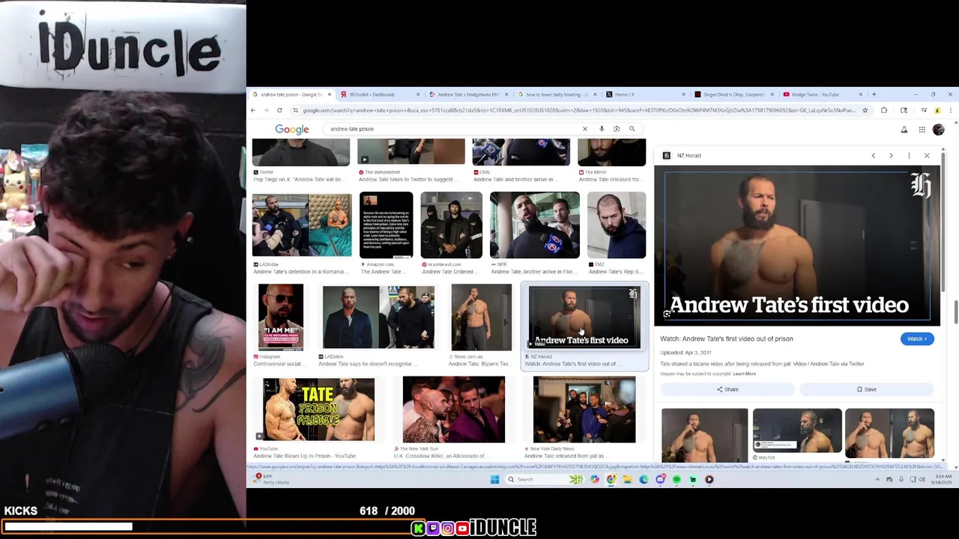Reload the Google search page
959x539 pixels.
pyautogui.click(x=279, y=110)
